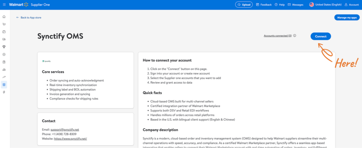This screenshot has width=362, height=148.
Task: Click the Contact card heading
Action: [49, 121]
